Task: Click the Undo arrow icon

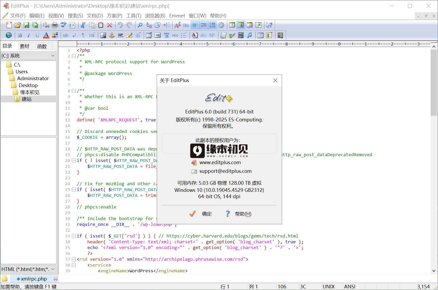Action: [120, 25]
